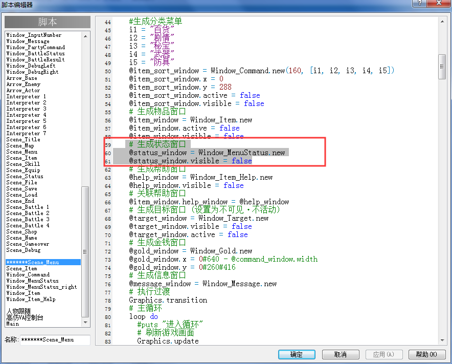Open the Scene_Battle 3 script
The image size is (452, 364).
pyautogui.click(x=28, y=220)
